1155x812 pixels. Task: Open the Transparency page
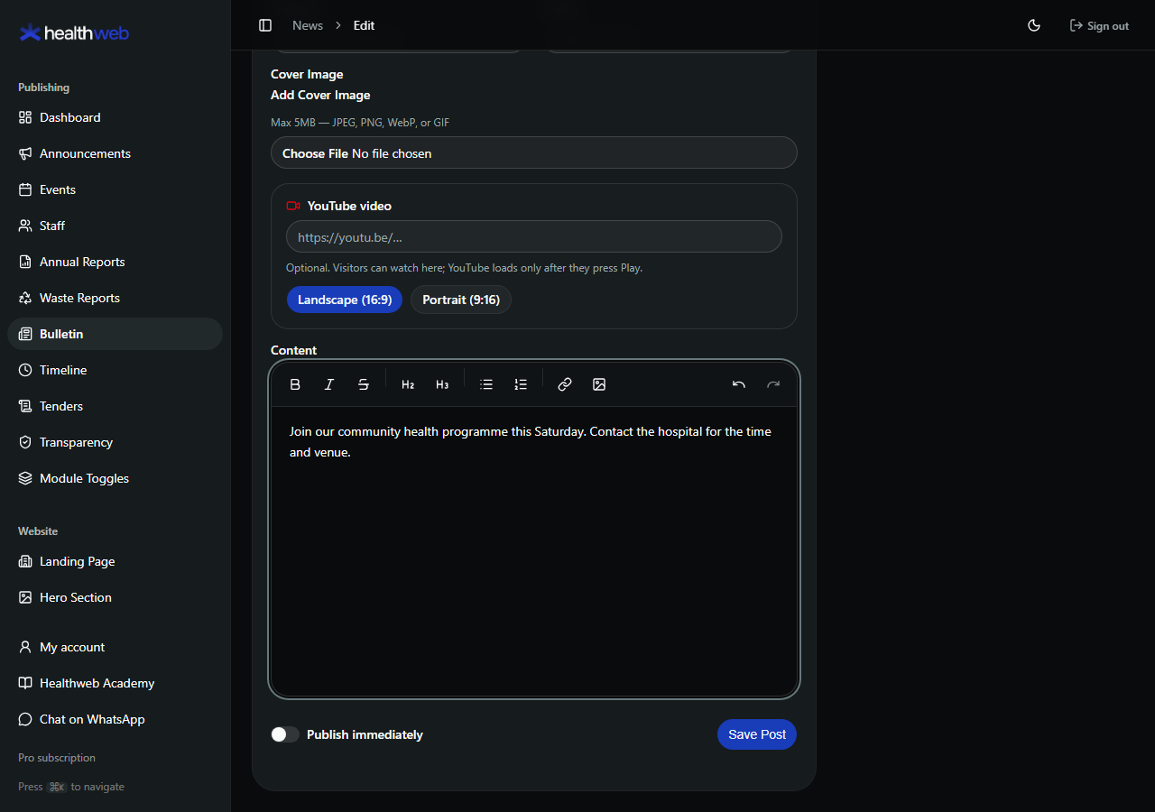[x=115, y=442]
